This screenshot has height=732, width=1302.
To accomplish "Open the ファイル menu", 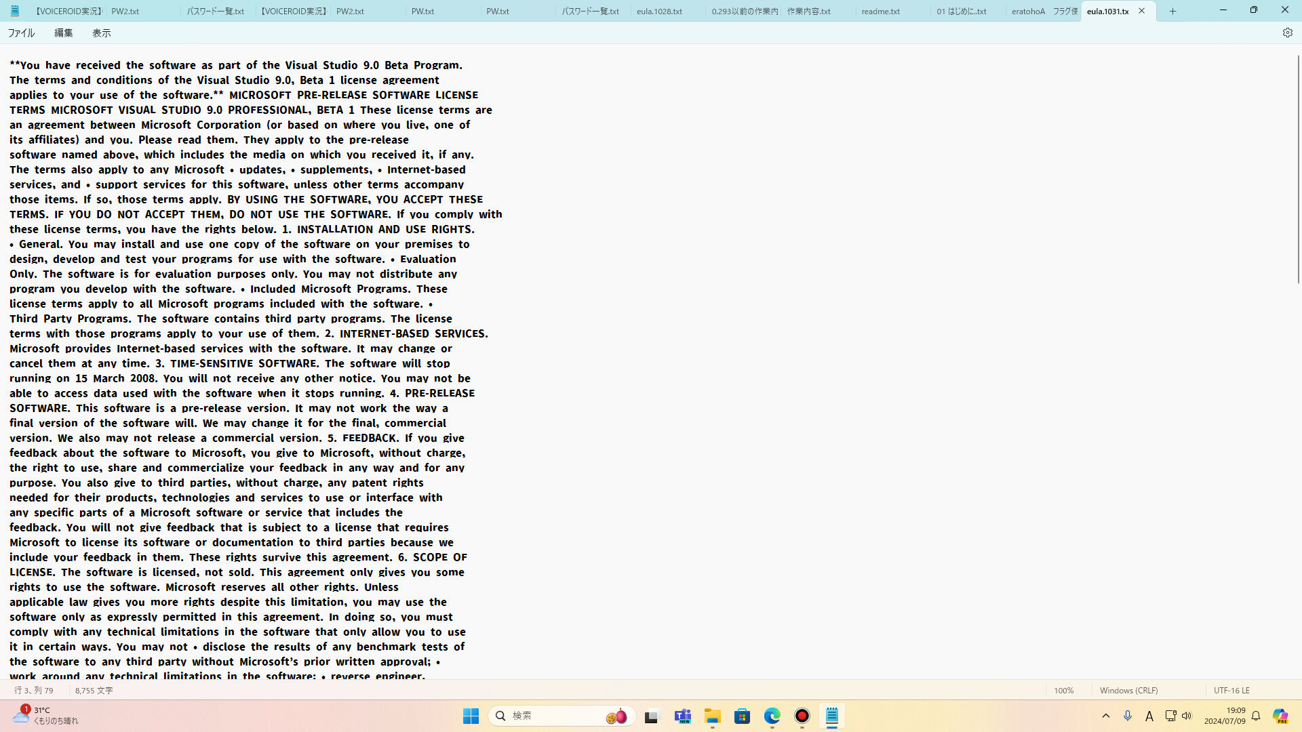I will [21, 33].
